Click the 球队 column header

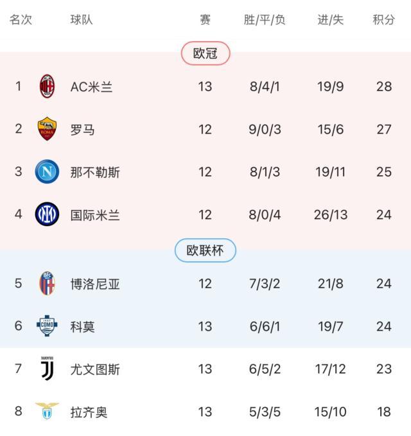[82, 20]
